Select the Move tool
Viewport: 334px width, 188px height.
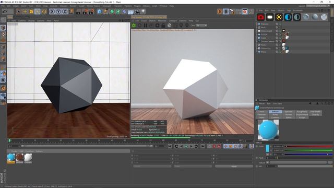[x=25, y=11]
